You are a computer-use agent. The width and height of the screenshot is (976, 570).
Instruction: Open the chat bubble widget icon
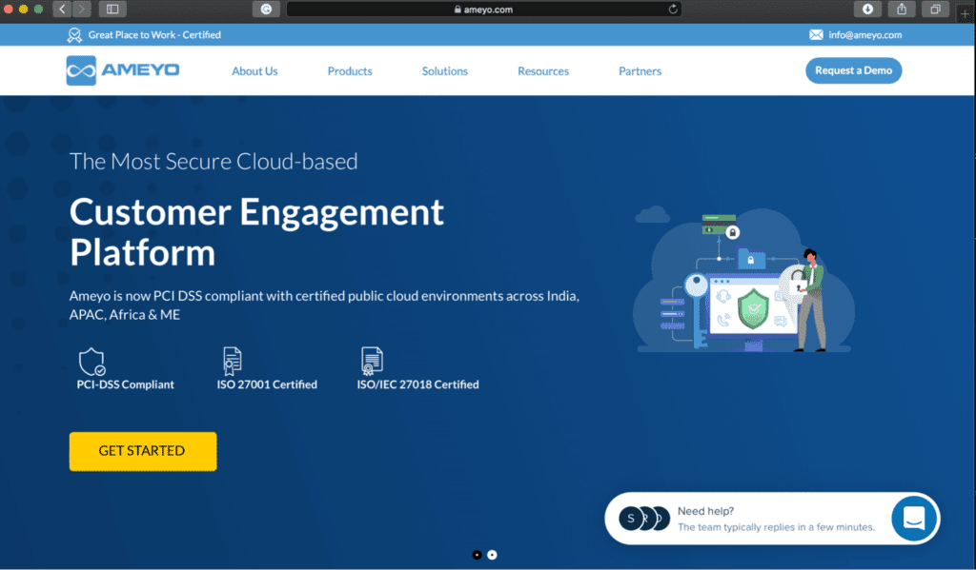click(915, 519)
